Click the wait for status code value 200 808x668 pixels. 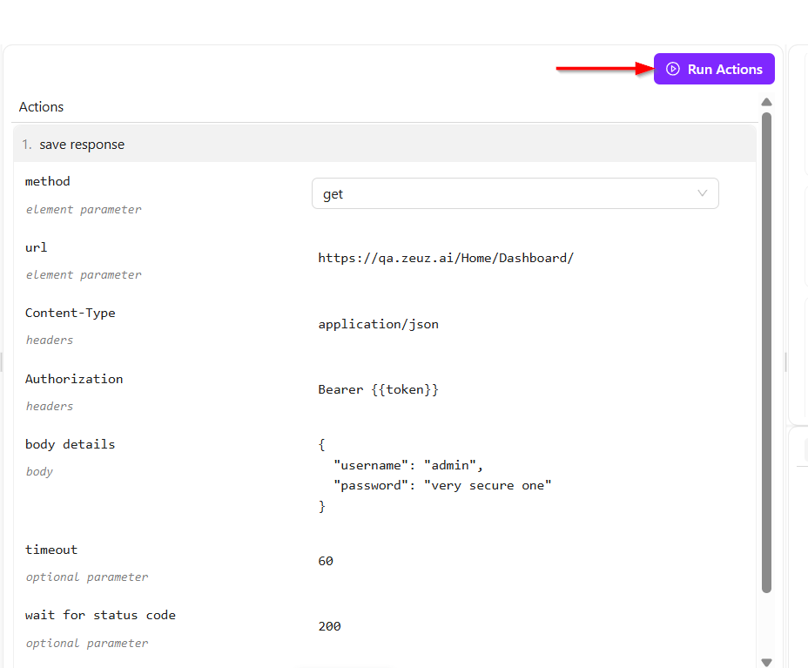[x=330, y=626]
